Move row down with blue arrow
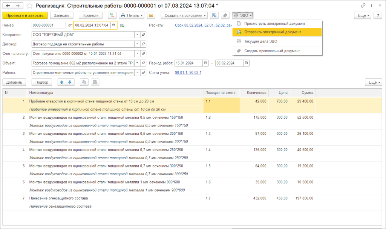 pos(70,82)
